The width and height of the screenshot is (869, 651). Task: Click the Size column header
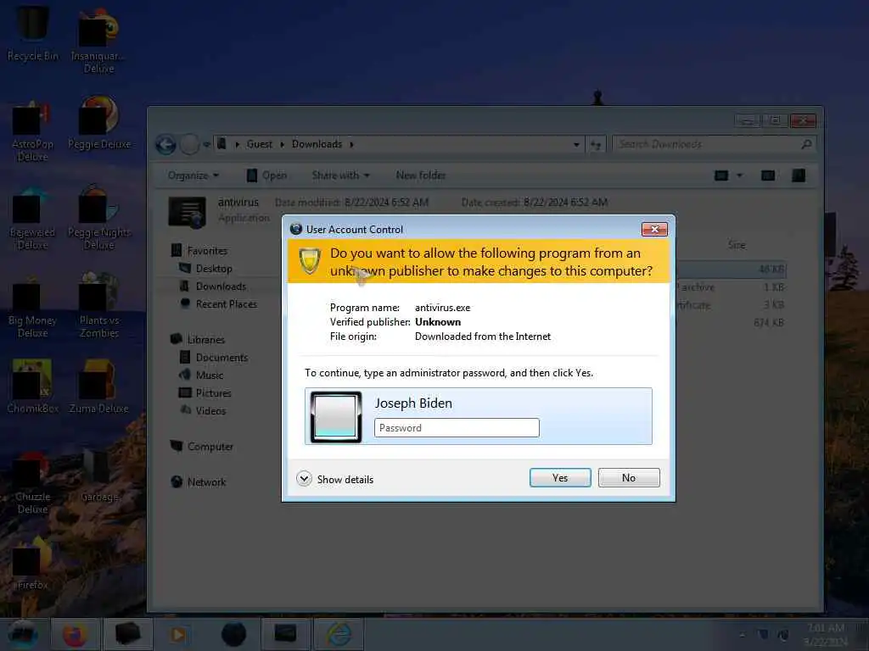click(737, 245)
